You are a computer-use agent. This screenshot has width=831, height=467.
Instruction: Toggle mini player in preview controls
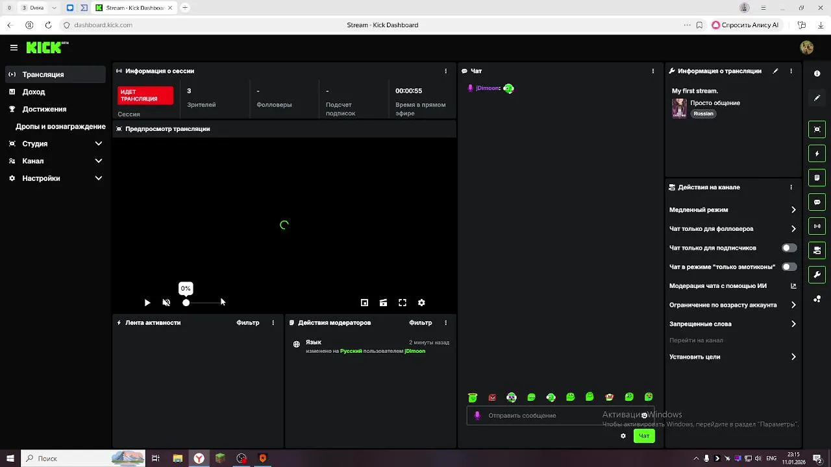[x=364, y=303]
